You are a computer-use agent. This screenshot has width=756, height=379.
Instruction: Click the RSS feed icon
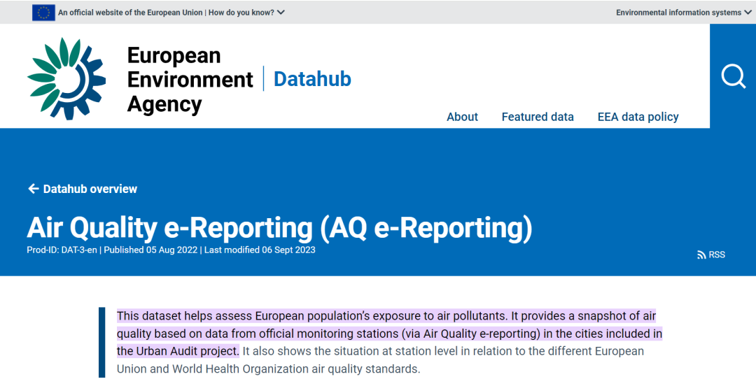pyautogui.click(x=701, y=255)
